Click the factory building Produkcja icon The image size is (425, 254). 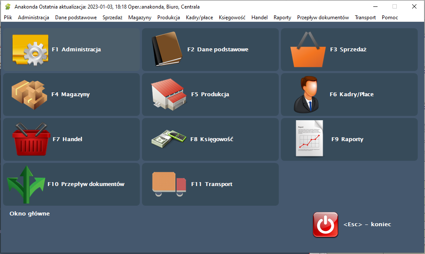point(169,95)
